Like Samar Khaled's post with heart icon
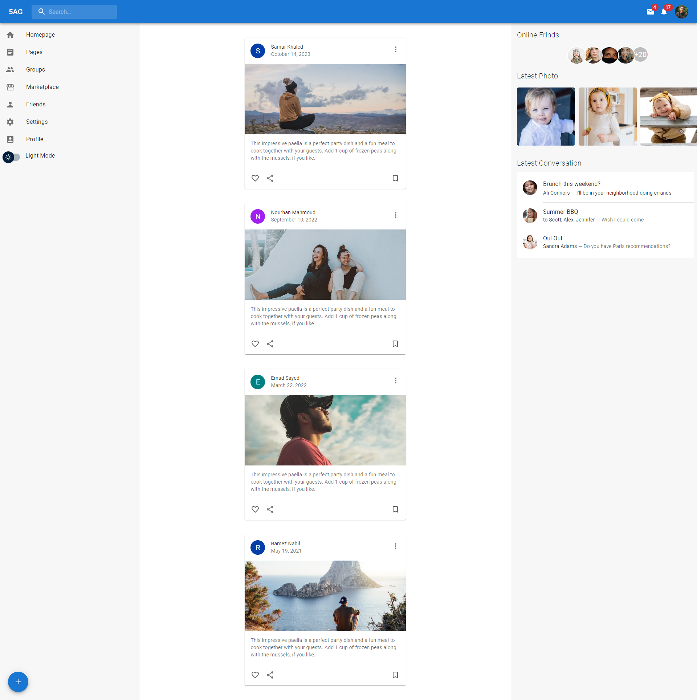The width and height of the screenshot is (697, 700). tap(255, 178)
